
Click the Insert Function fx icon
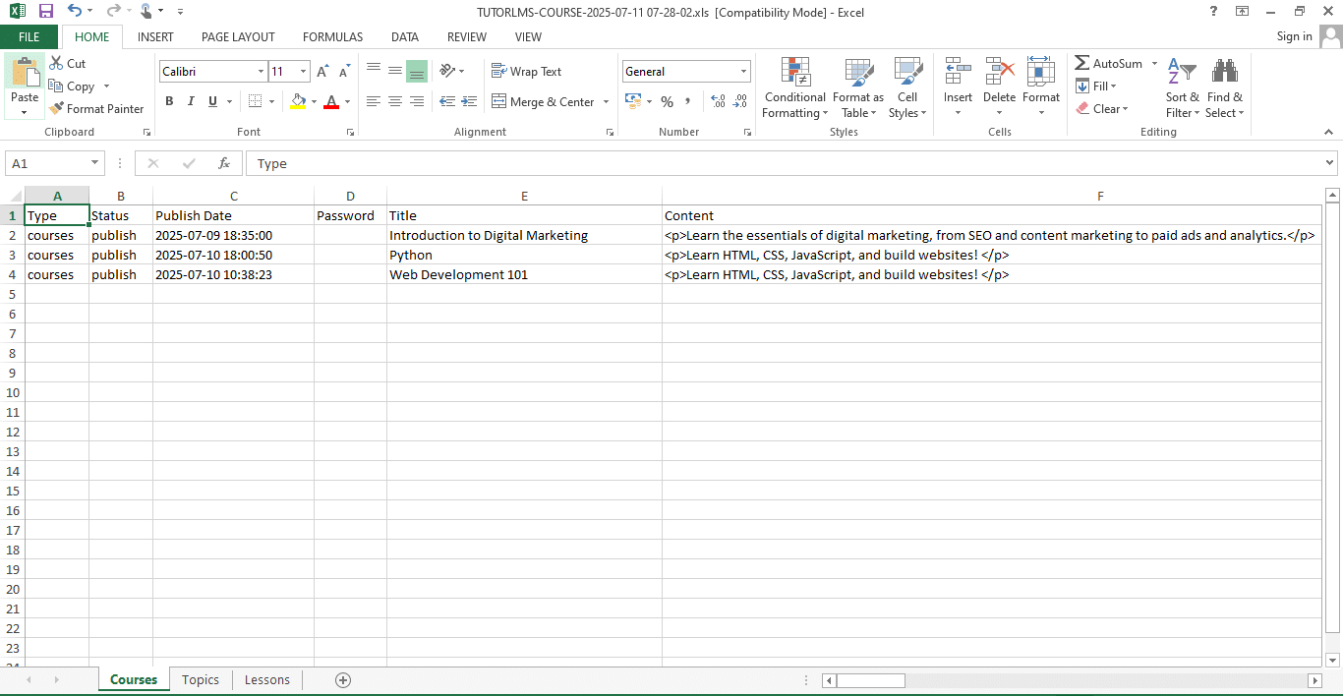[224, 163]
